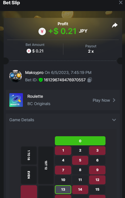This screenshot has height=198, width=125.
Task: Click the EVEN bet area
Action: point(29,175)
